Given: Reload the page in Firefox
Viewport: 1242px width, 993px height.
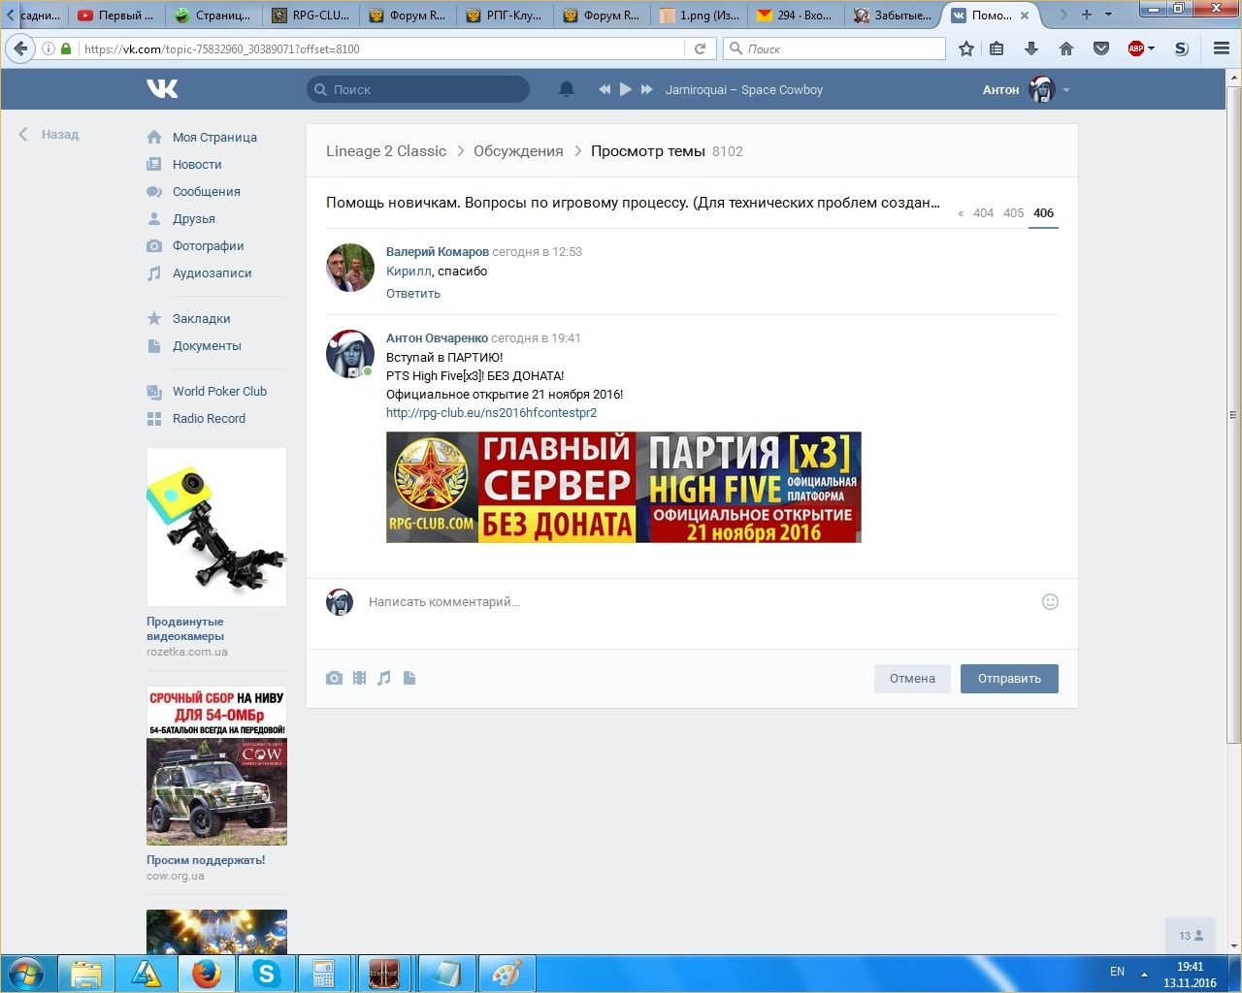Looking at the screenshot, I should [700, 48].
